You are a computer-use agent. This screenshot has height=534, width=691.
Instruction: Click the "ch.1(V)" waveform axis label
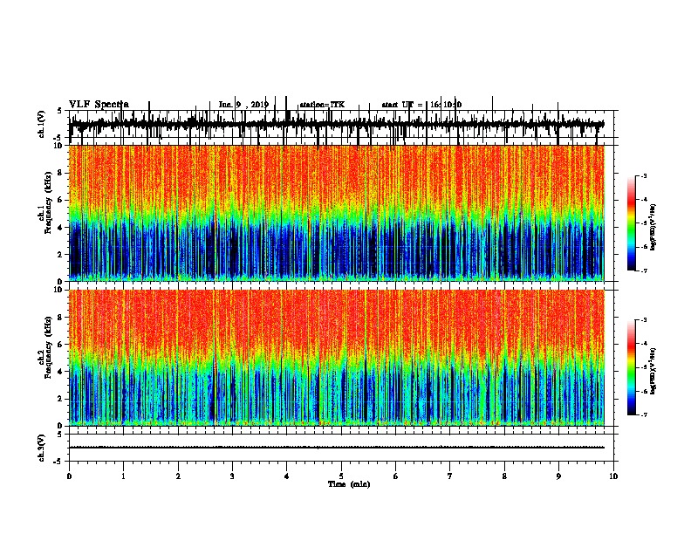point(42,124)
